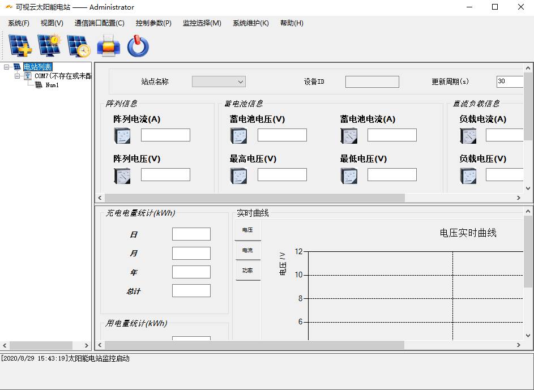Click the add solar station toolbar icon
The image size is (534, 390).
pyautogui.click(x=20, y=45)
